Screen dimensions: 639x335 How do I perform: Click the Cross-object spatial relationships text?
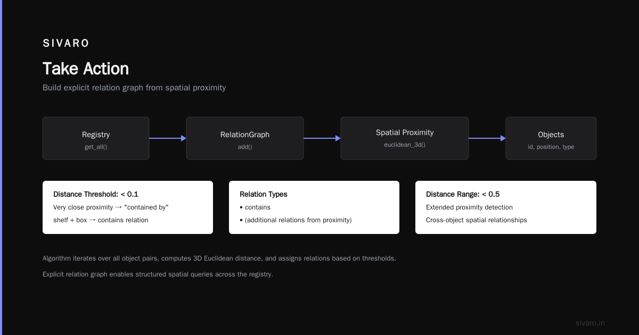pos(477,220)
